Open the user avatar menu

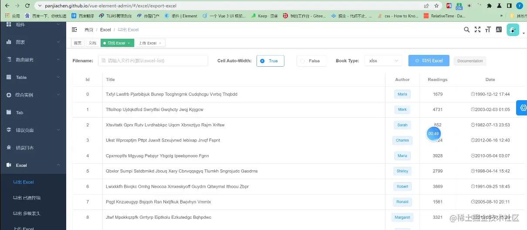(x=513, y=30)
